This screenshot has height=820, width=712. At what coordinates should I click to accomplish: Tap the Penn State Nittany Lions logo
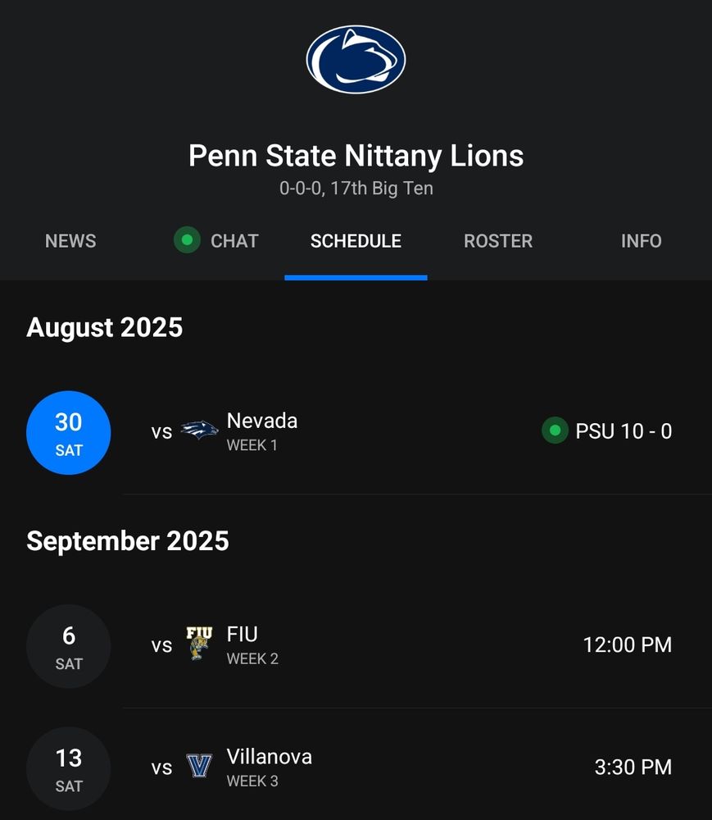pyautogui.click(x=356, y=60)
